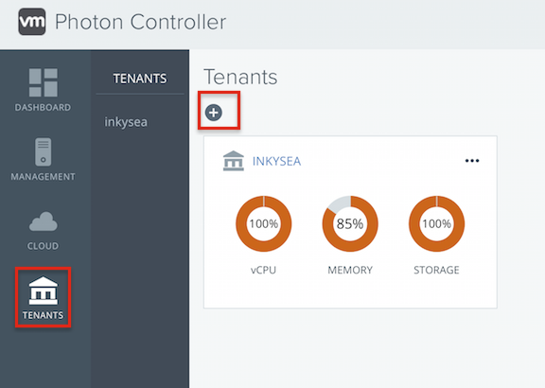Click the Tenants page heading

tap(240, 77)
